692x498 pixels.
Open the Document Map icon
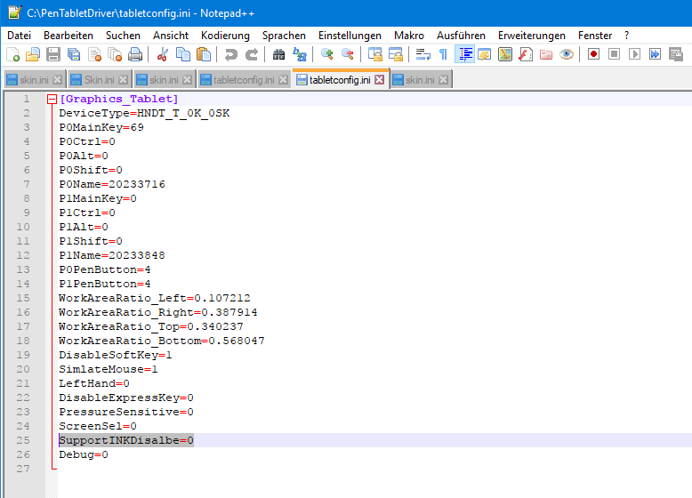pyautogui.click(x=505, y=55)
